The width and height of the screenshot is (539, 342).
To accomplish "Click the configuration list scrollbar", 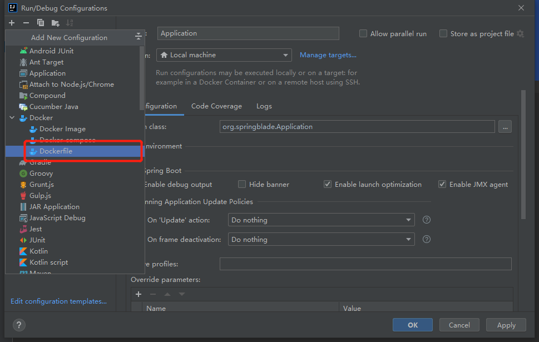I will coord(142,78).
